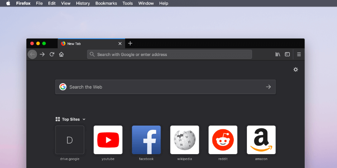Open the Window menu

(146, 3)
